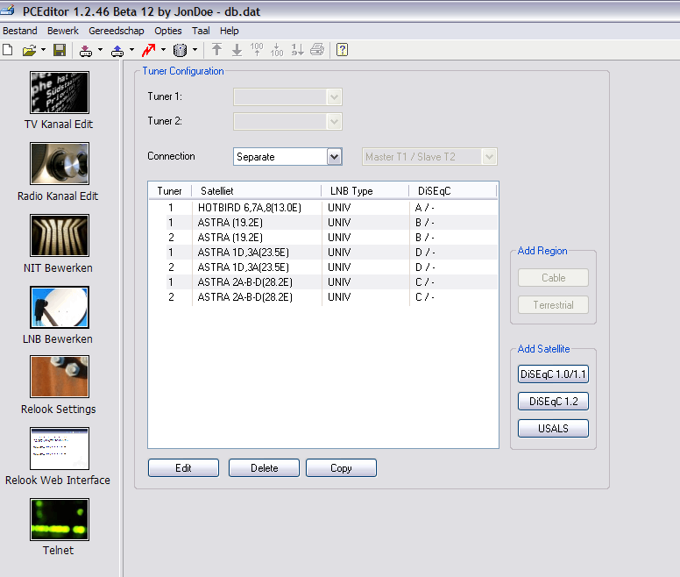Add satellite via DiSEqC 1.0/1.1 button
Viewport: 680px width, 577px height.
tap(553, 374)
